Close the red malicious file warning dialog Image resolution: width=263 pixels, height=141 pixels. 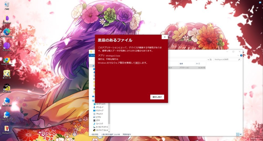pyautogui.click(x=165, y=37)
